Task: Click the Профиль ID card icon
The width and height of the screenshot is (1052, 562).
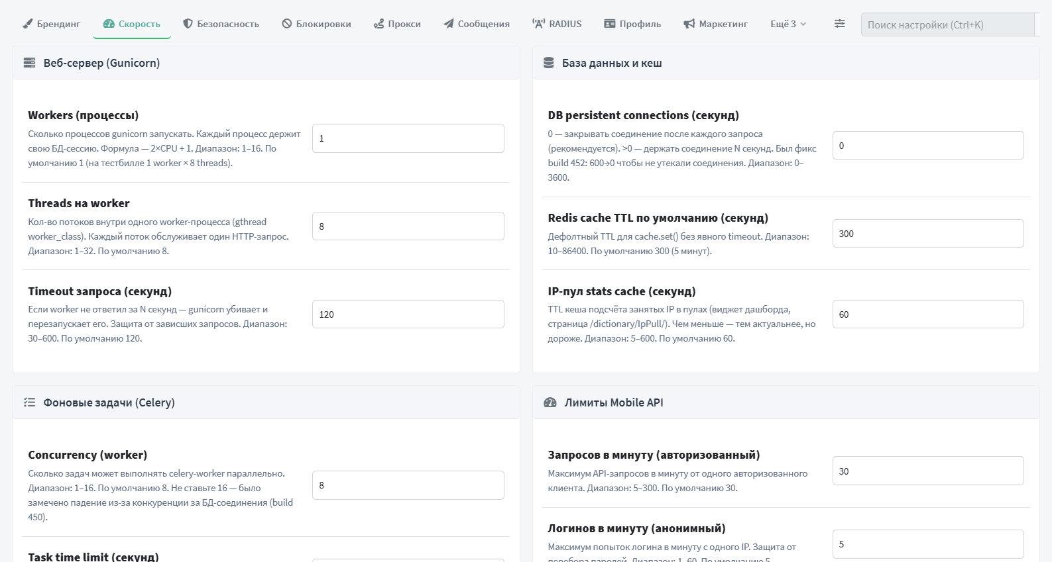Action: pos(610,24)
